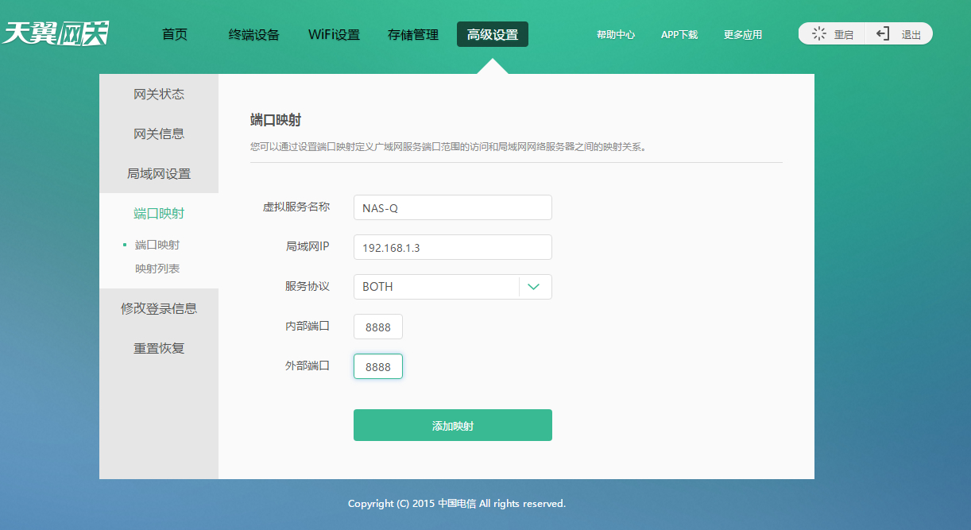
Task: Click the 外部端口 input showing 8888
Action: click(378, 366)
